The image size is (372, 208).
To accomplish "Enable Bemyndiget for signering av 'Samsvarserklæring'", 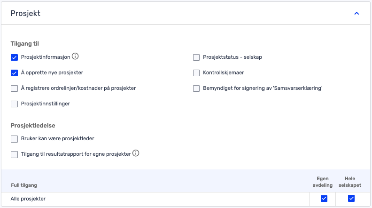I will (x=196, y=88).
